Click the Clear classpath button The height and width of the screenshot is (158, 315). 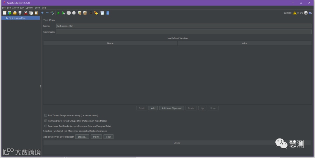(108, 137)
